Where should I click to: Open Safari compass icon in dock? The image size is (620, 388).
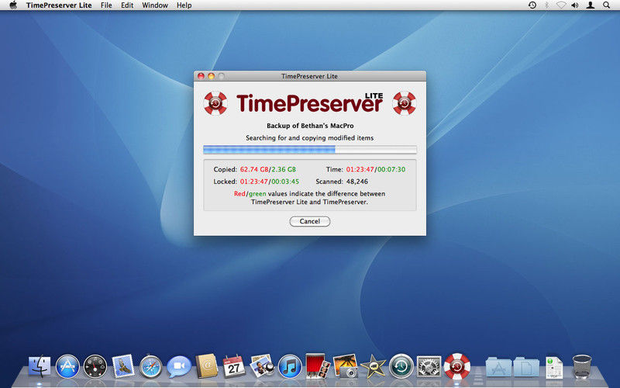(150, 366)
